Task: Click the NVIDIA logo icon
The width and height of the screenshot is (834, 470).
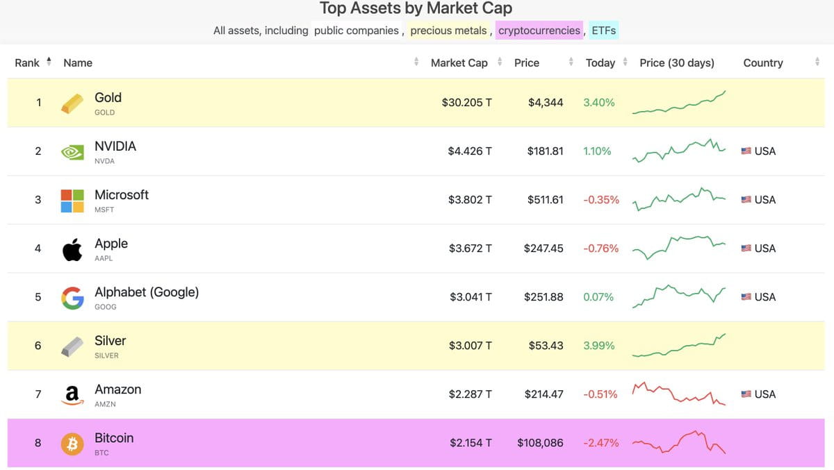Action: 72,151
